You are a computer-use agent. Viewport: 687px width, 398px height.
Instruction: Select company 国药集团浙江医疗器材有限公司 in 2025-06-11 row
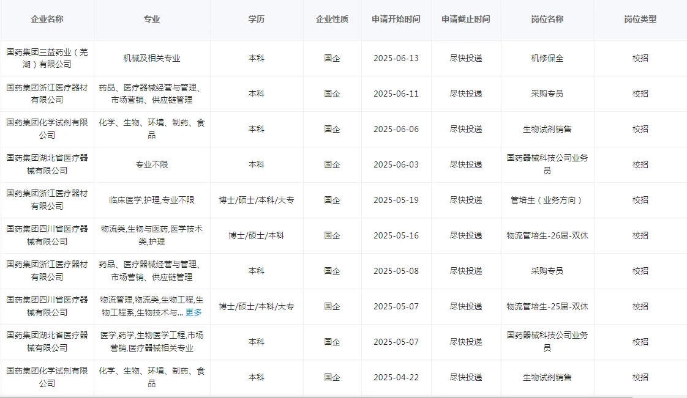[x=47, y=94]
